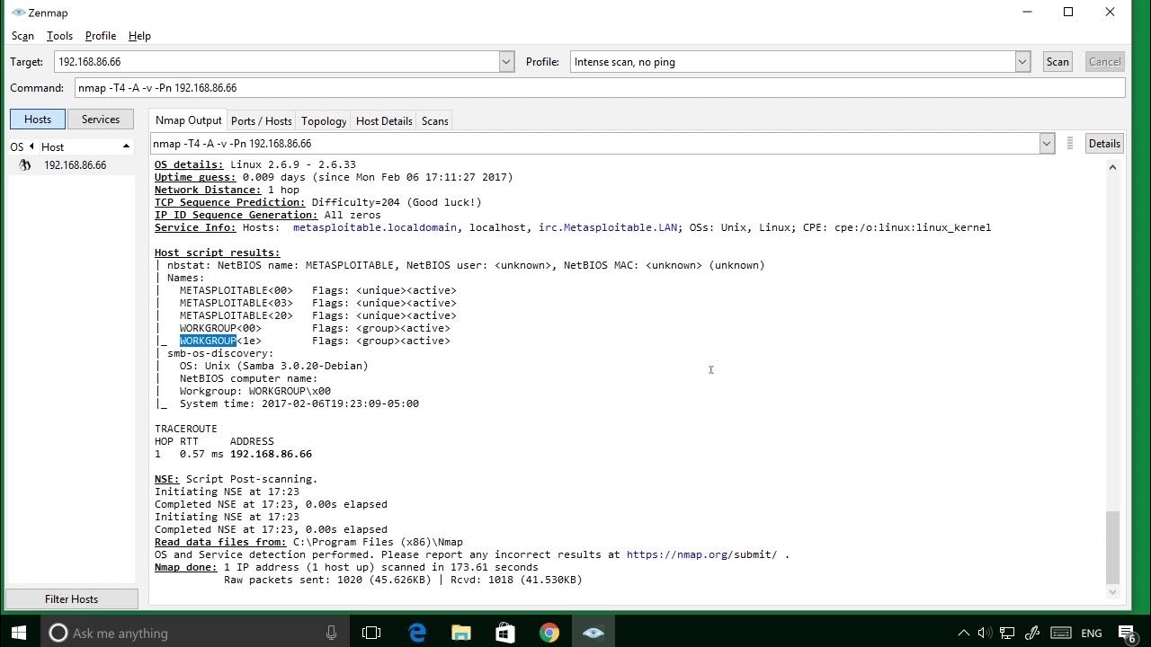The image size is (1151, 647).
Task: Open the Windows Start menu
Action: point(19,633)
